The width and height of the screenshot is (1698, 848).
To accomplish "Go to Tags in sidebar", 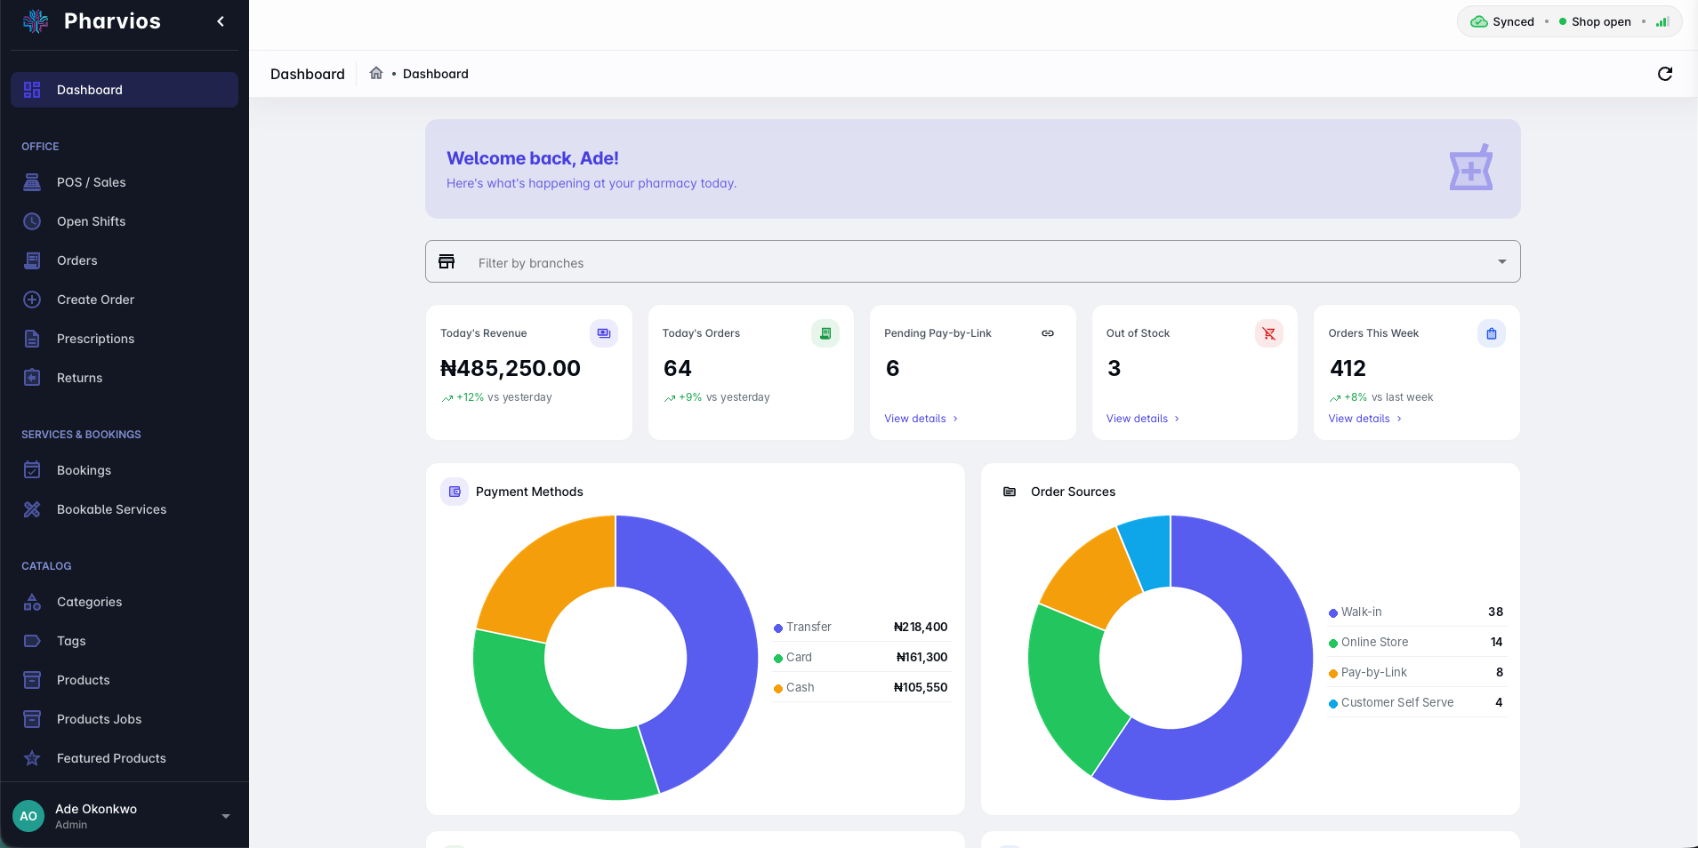I will (x=125, y=641).
